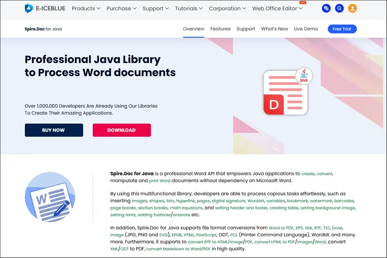Open the 'SVG' link

163,235
